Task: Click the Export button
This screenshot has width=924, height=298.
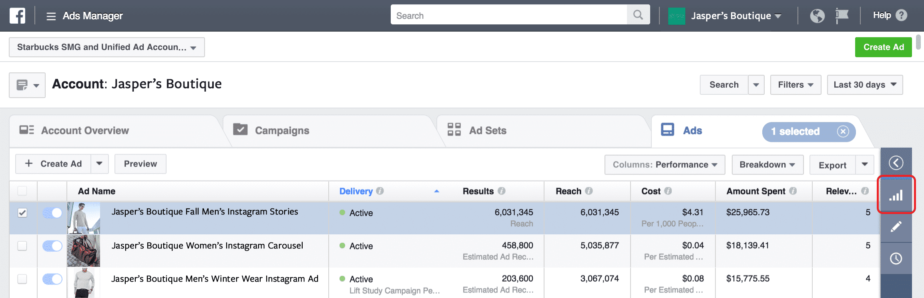Action: click(x=832, y=165)
